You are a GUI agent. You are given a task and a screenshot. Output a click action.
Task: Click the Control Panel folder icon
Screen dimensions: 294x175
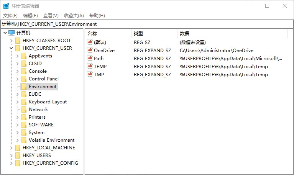click(x=24, y=79)
